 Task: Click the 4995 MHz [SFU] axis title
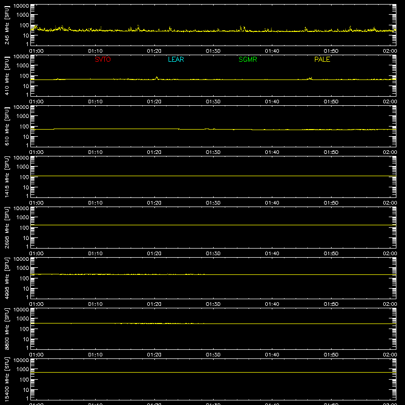(x=7, y=278)
